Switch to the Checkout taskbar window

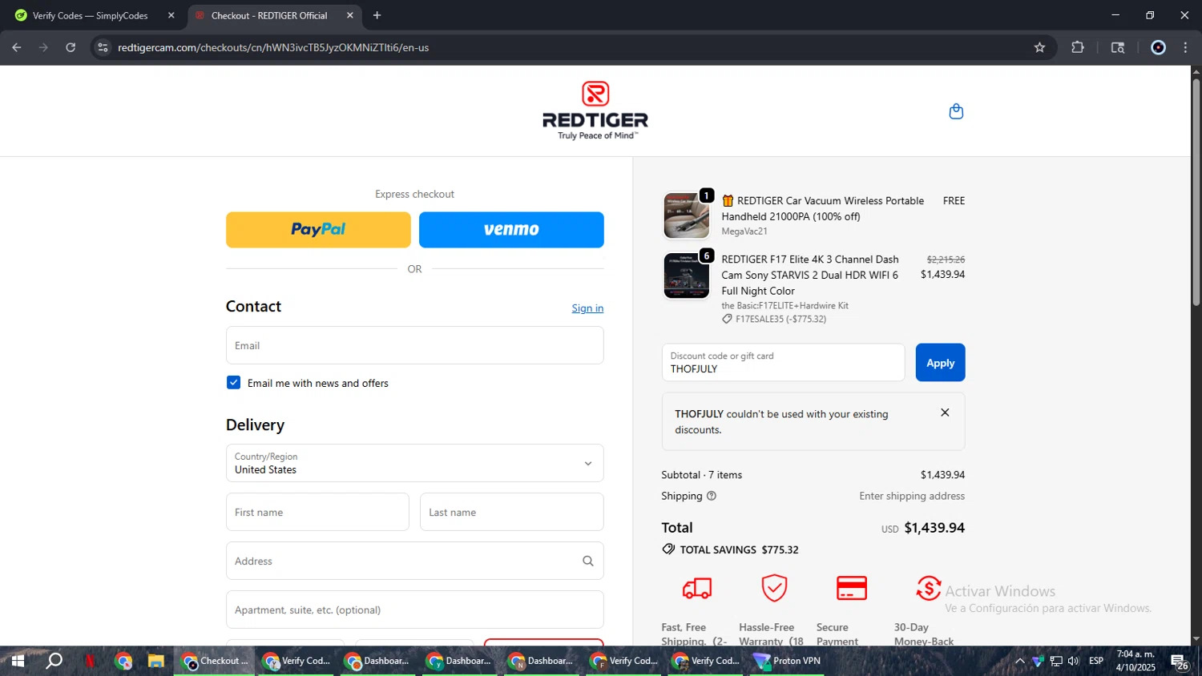pos(215,661)
